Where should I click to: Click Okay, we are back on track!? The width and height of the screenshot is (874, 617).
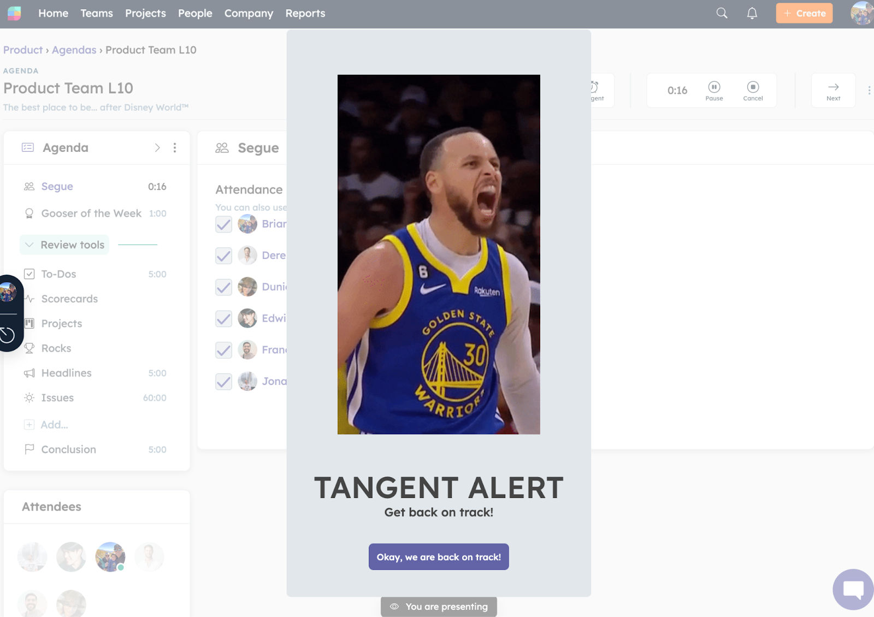click(x=439, y=557)
